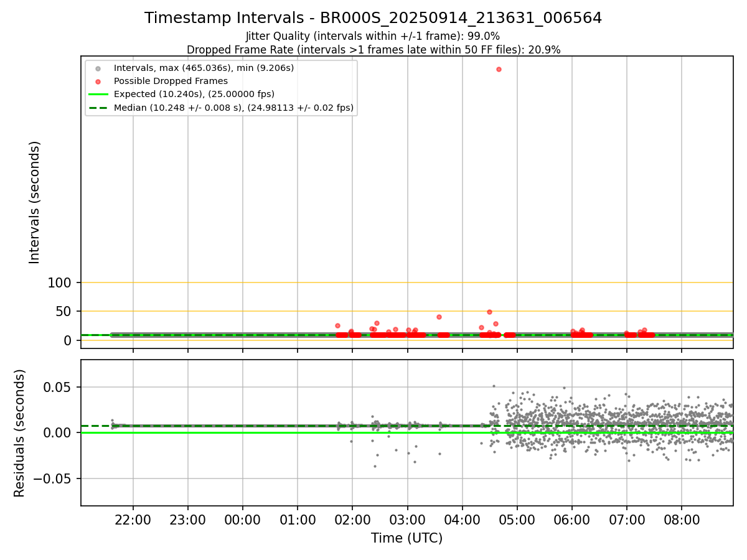This screenshot has height=560, width=747.
Task: Click the 'Residuals (seconds)' y-axis label
Action: pyautogui.click(x=20, y=433)
